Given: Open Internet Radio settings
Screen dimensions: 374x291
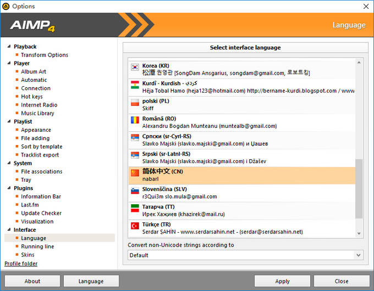Looking at the screenshot, I should (39, 105).
